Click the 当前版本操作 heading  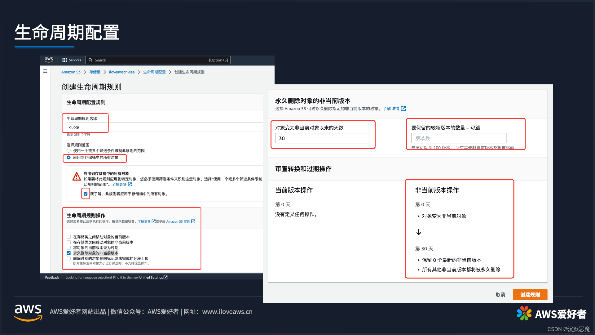pyautogui.click(x=294, y=190)
